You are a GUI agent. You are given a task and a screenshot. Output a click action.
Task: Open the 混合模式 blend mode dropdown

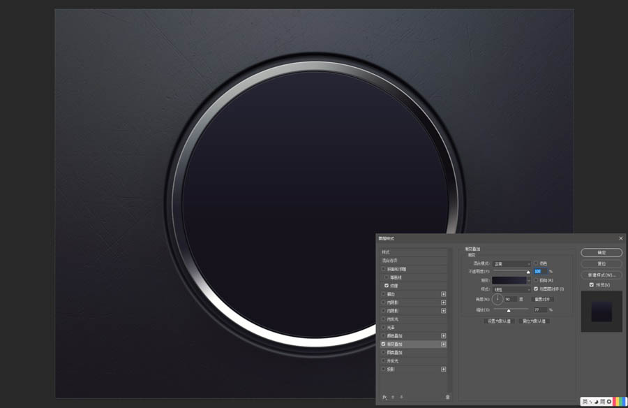[512, 263]
